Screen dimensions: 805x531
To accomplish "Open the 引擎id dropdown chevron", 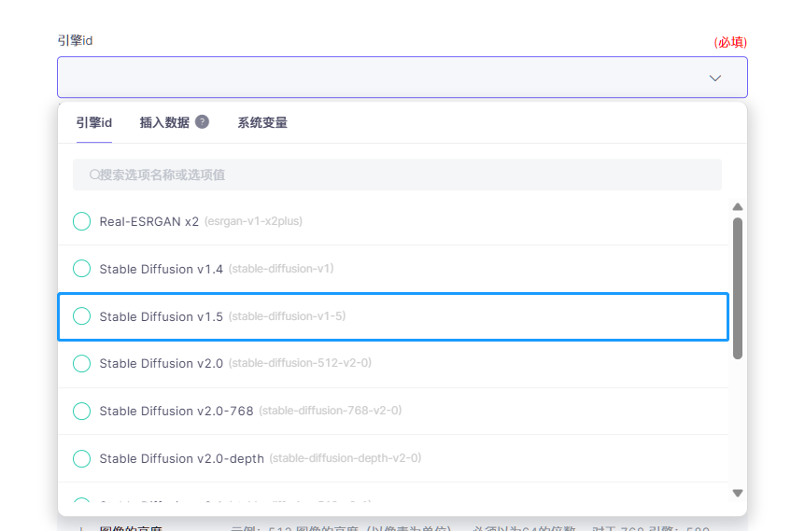I will click(715, 78).
